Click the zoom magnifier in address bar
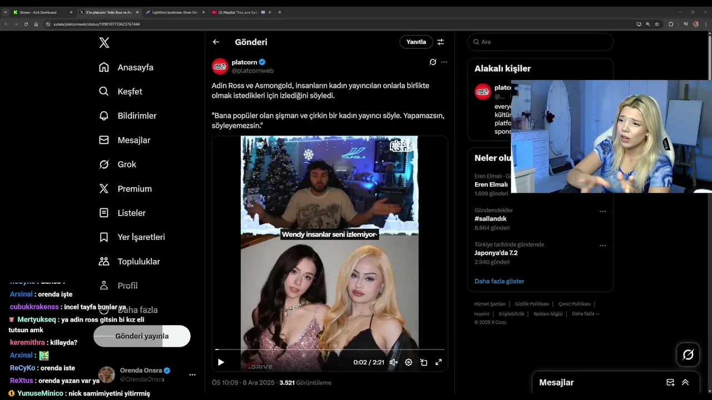This screenshot has height=400, width=712. click(648, 24)
